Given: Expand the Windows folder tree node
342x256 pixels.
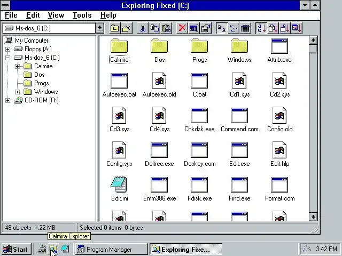Looking at the screenshot, I should point(17,92).
